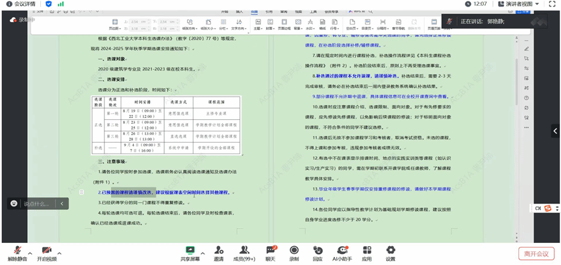Type in the 说点什么 chat field
This screenshot has height=265, width=561.
(36, 203)
